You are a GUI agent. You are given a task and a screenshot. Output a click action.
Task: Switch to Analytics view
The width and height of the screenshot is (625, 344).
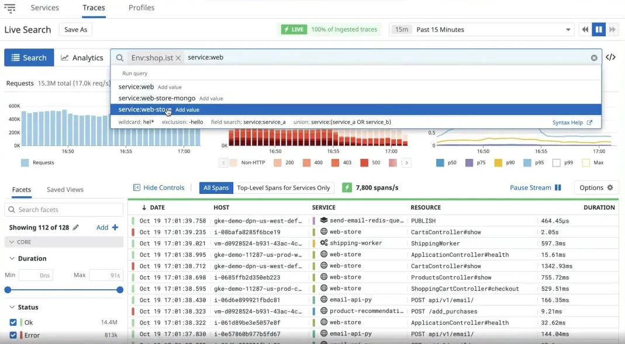82,58
